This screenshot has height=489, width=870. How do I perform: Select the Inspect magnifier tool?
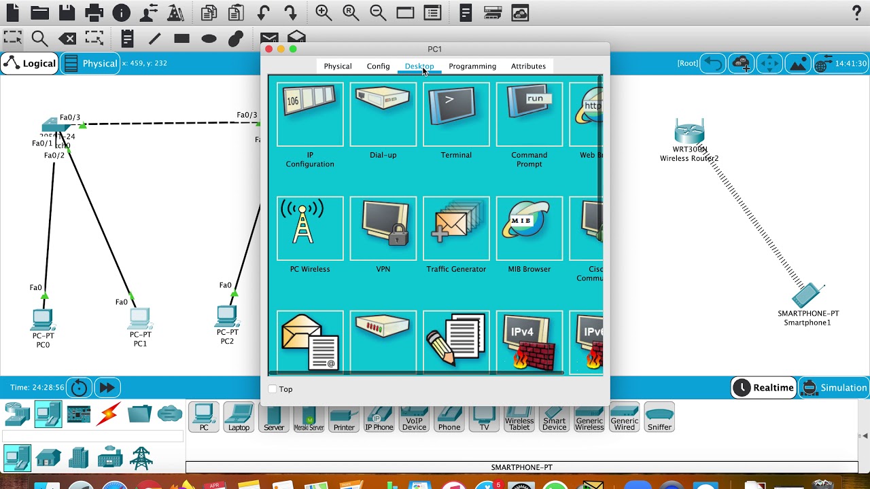click(x=39, y=39)
